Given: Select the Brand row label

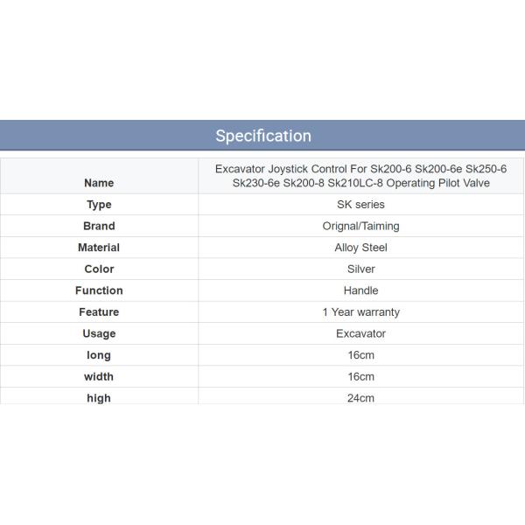Looking at the screenshot, I should pos(99,226).
